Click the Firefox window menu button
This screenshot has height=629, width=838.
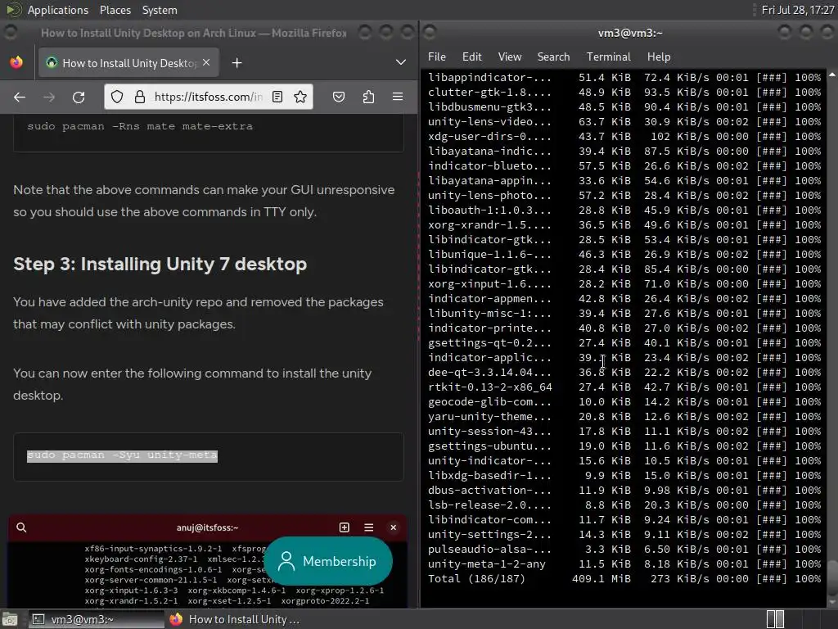pyautogui.click(x=10, y=33)
